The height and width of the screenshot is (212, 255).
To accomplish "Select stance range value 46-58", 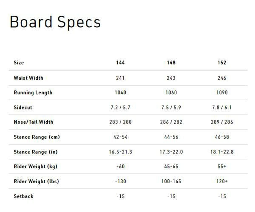I will point(221,137).
